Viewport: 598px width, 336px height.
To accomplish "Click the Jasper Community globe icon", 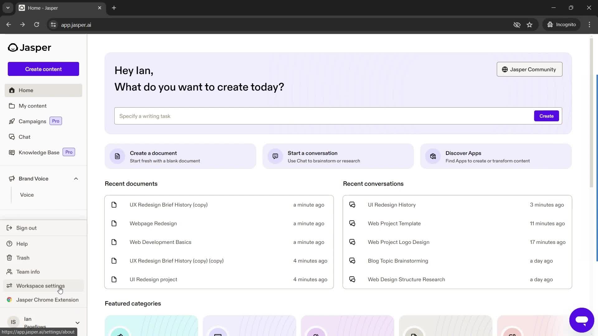I will pyautogui.click(x=504, y=69).
